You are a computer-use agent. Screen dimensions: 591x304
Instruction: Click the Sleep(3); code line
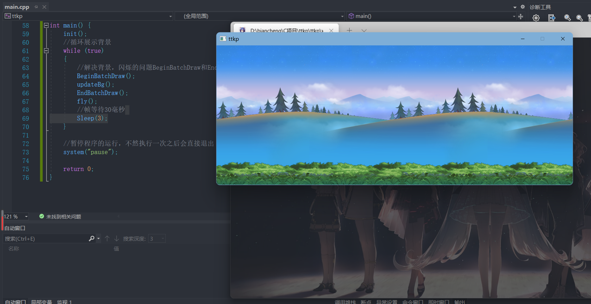92,118
